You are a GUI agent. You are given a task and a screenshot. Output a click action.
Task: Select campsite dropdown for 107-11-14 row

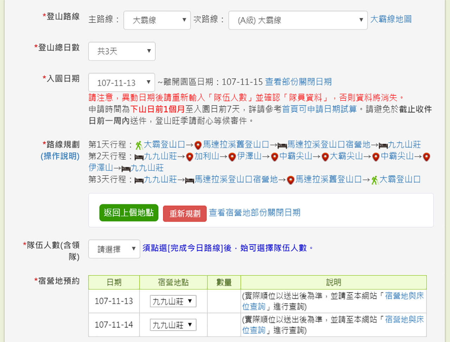coord(173,325)
